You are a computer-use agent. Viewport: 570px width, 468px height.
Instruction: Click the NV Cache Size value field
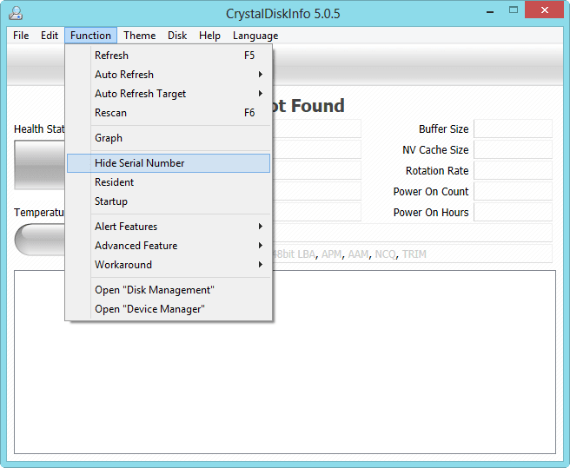(513, 149)
